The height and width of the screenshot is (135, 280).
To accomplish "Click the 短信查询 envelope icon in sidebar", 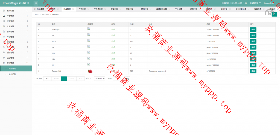I will coord(4,21).
